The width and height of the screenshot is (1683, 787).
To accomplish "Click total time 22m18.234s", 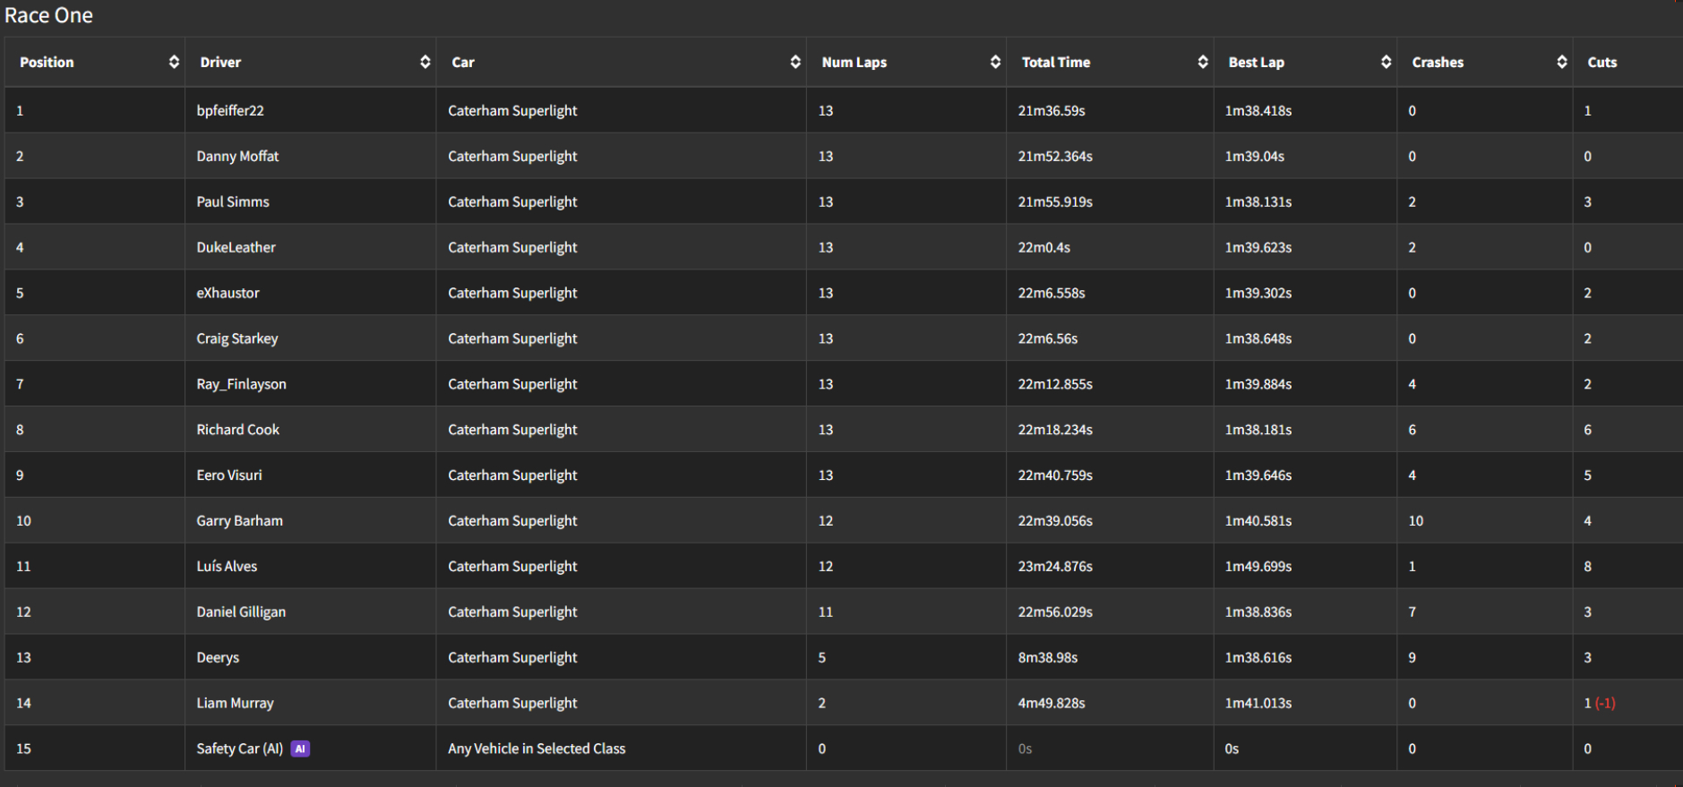I will coord(1055,430).
